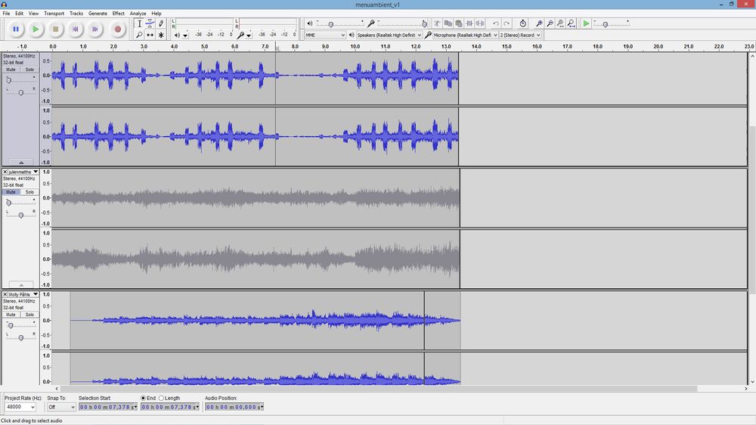The image size is (756, 425).
Task: Open the Edit menu
Action: [20, 14]
